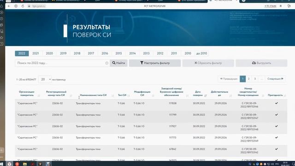The height and width of the screenshot is (166, 295).
Task: Switch to the 2015 year tab
Action: (x=118, y=53)
